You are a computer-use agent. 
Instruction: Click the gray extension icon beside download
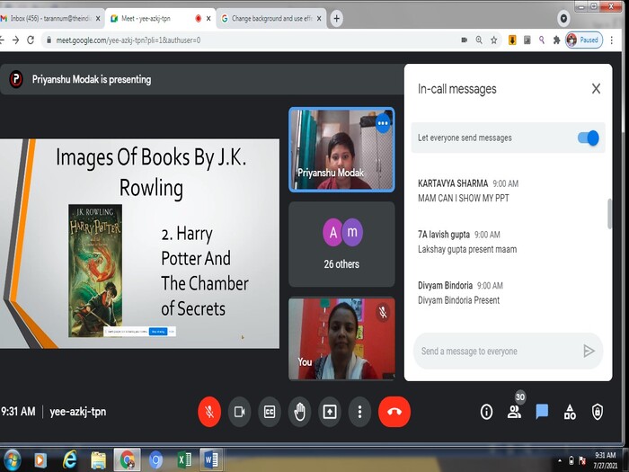(527, 40)
